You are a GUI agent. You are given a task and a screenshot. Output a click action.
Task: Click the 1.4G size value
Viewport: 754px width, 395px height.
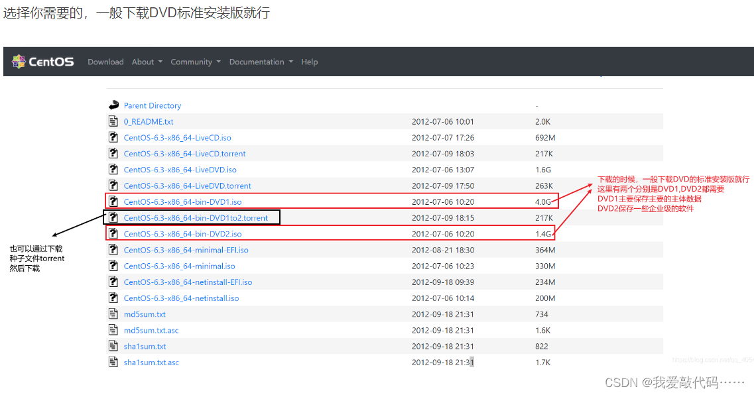click(x=543, y=234)
